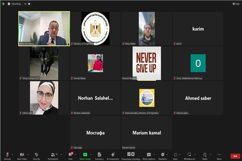
Task: Click the Recording indicator at top left
Action: pyautogui.click(x=15, y=4)
